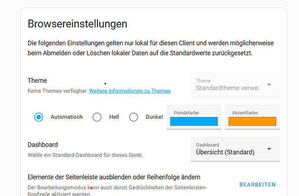Select the Hell theme mode
299x196 pixels.
coord(97,117)
